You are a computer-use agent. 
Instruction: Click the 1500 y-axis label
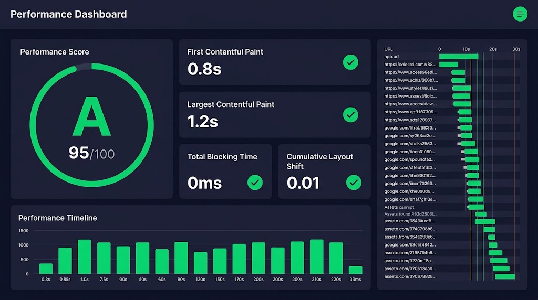tap(23, 231)
